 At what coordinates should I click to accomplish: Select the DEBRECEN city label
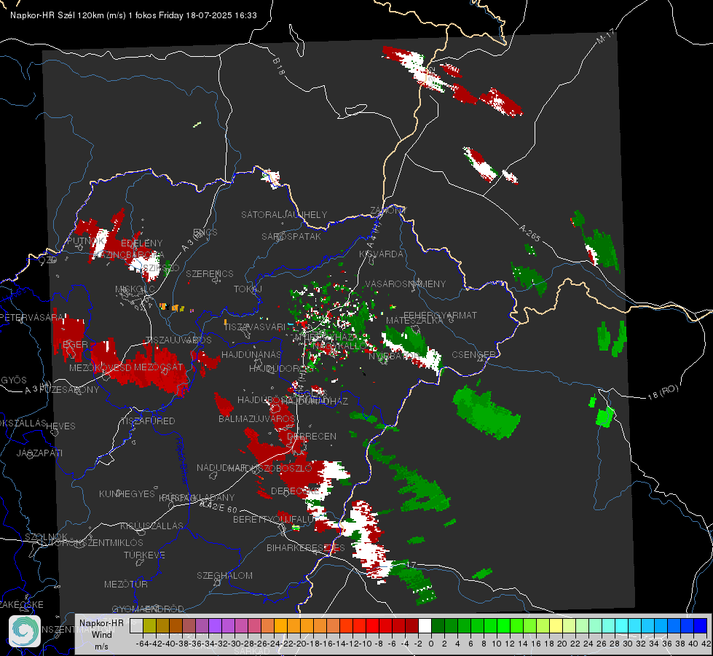[312, 436]
